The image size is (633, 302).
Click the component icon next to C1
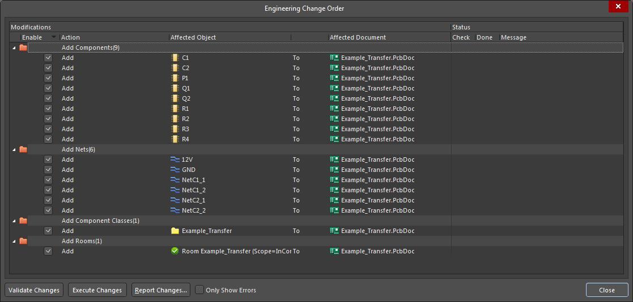(175, 58)
